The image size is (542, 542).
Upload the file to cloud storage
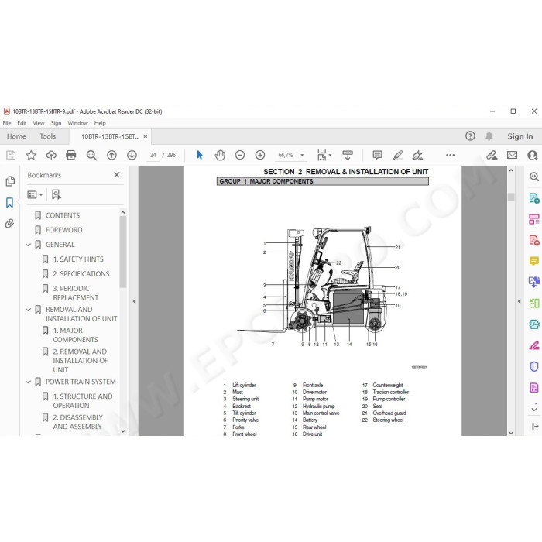(51, 155)
